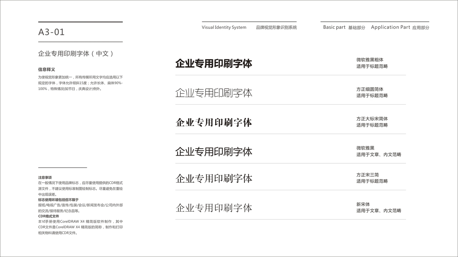The image size is (458, 257).
Task: Click the CDR格式文件 subheading
Action: click(49, 216)
